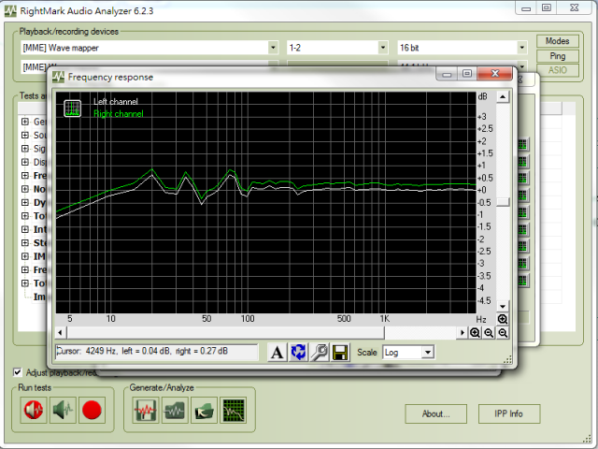Screen dimensions: 598x449
Task: Click the playback-only test speaker icon
Action: (34, 410)
